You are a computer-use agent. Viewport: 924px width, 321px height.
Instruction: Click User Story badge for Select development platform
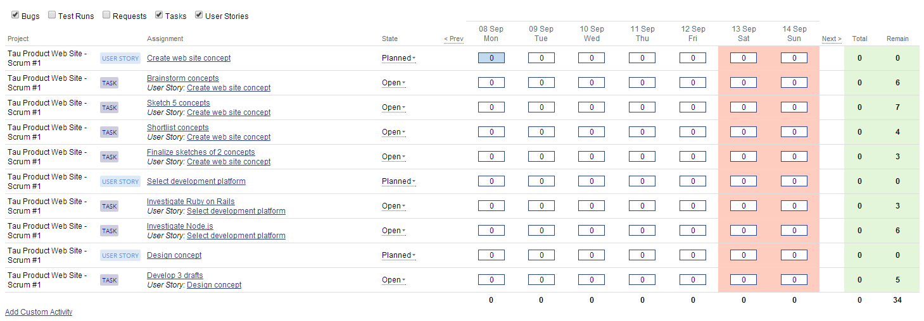click(x=120, y=181)
